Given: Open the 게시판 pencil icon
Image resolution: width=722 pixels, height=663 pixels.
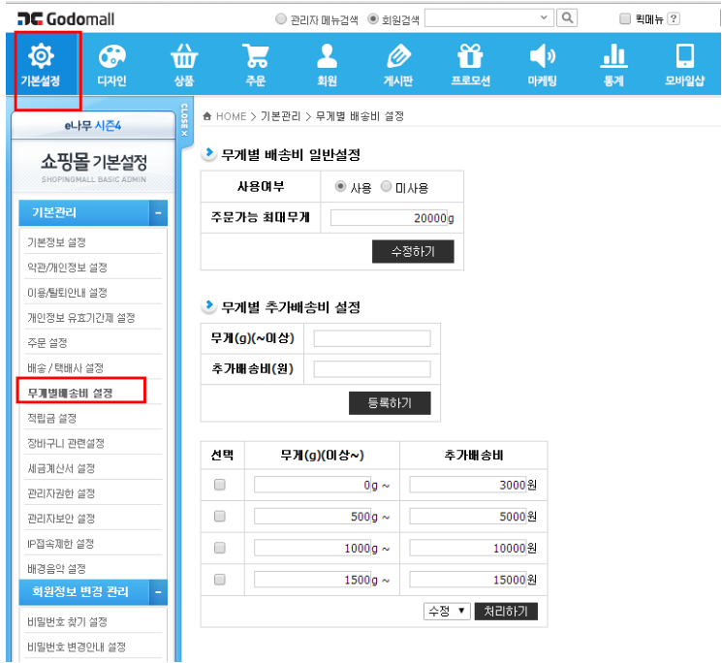Looking at the screenshot, I should pyautogui.click(x=398, y=57).
